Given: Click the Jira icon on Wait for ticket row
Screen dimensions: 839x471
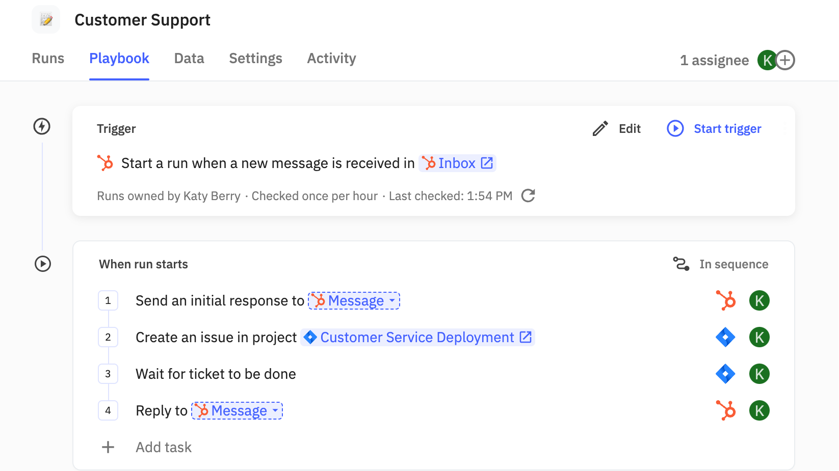Looking at the screenshot, I should (725, 374).
